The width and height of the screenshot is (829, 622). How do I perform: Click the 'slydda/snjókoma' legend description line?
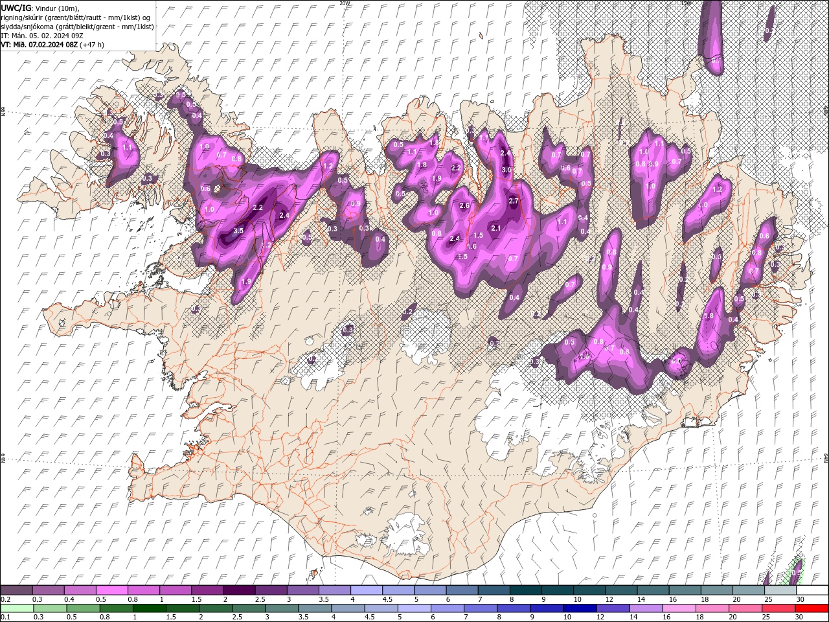pyautogui.click(x=77, y=27)
